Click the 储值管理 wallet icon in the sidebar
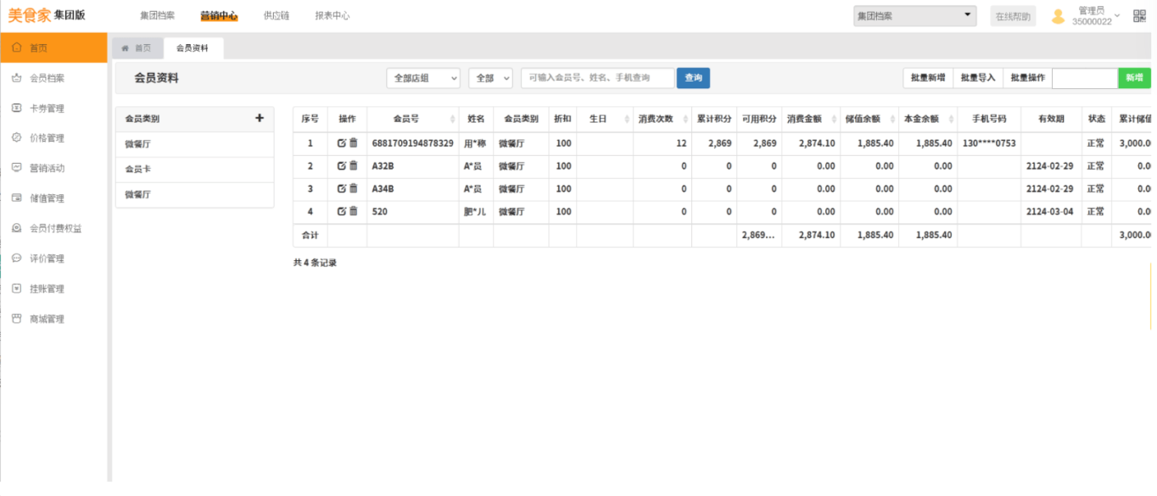The height and width of the screenshot is (496, 1157). click(x=16, y=198)
